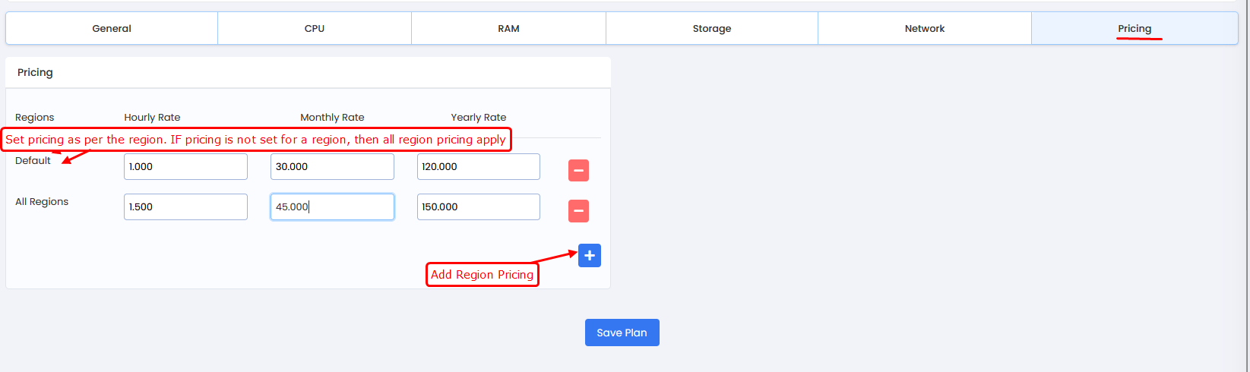
Task: Focus the All Regions hourly rate field
Action: point(185,207)
